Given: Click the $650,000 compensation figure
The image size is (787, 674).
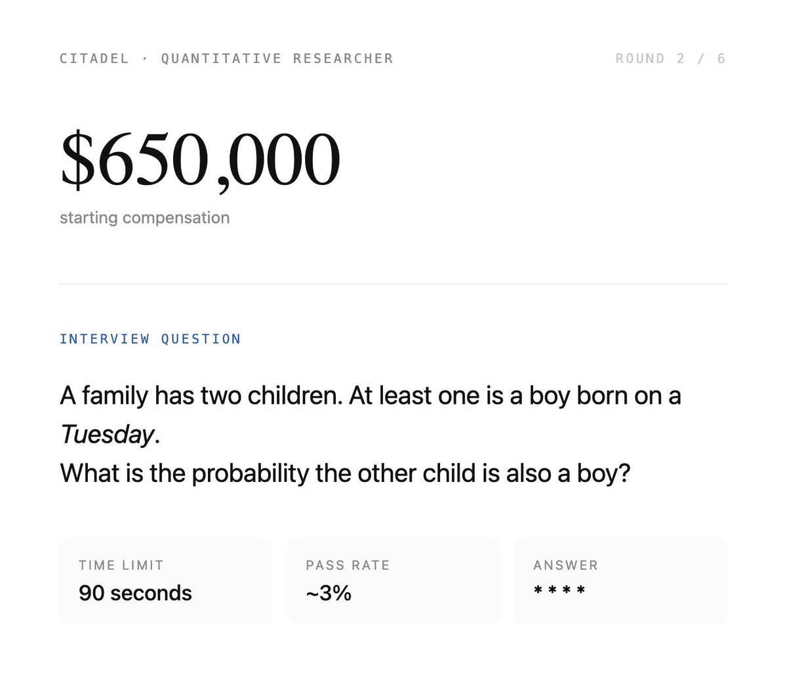Looking at the screenshot, I should (200, 160).
